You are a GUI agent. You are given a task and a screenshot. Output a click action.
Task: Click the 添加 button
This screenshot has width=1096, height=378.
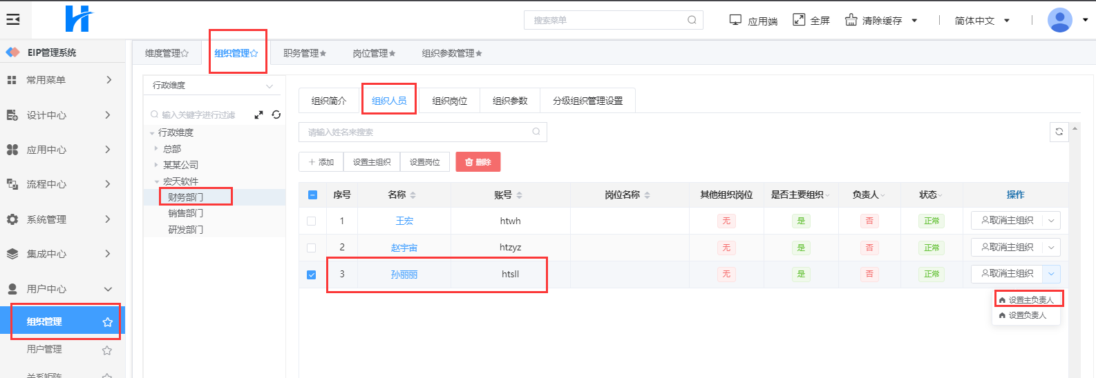tap(321, 162)
